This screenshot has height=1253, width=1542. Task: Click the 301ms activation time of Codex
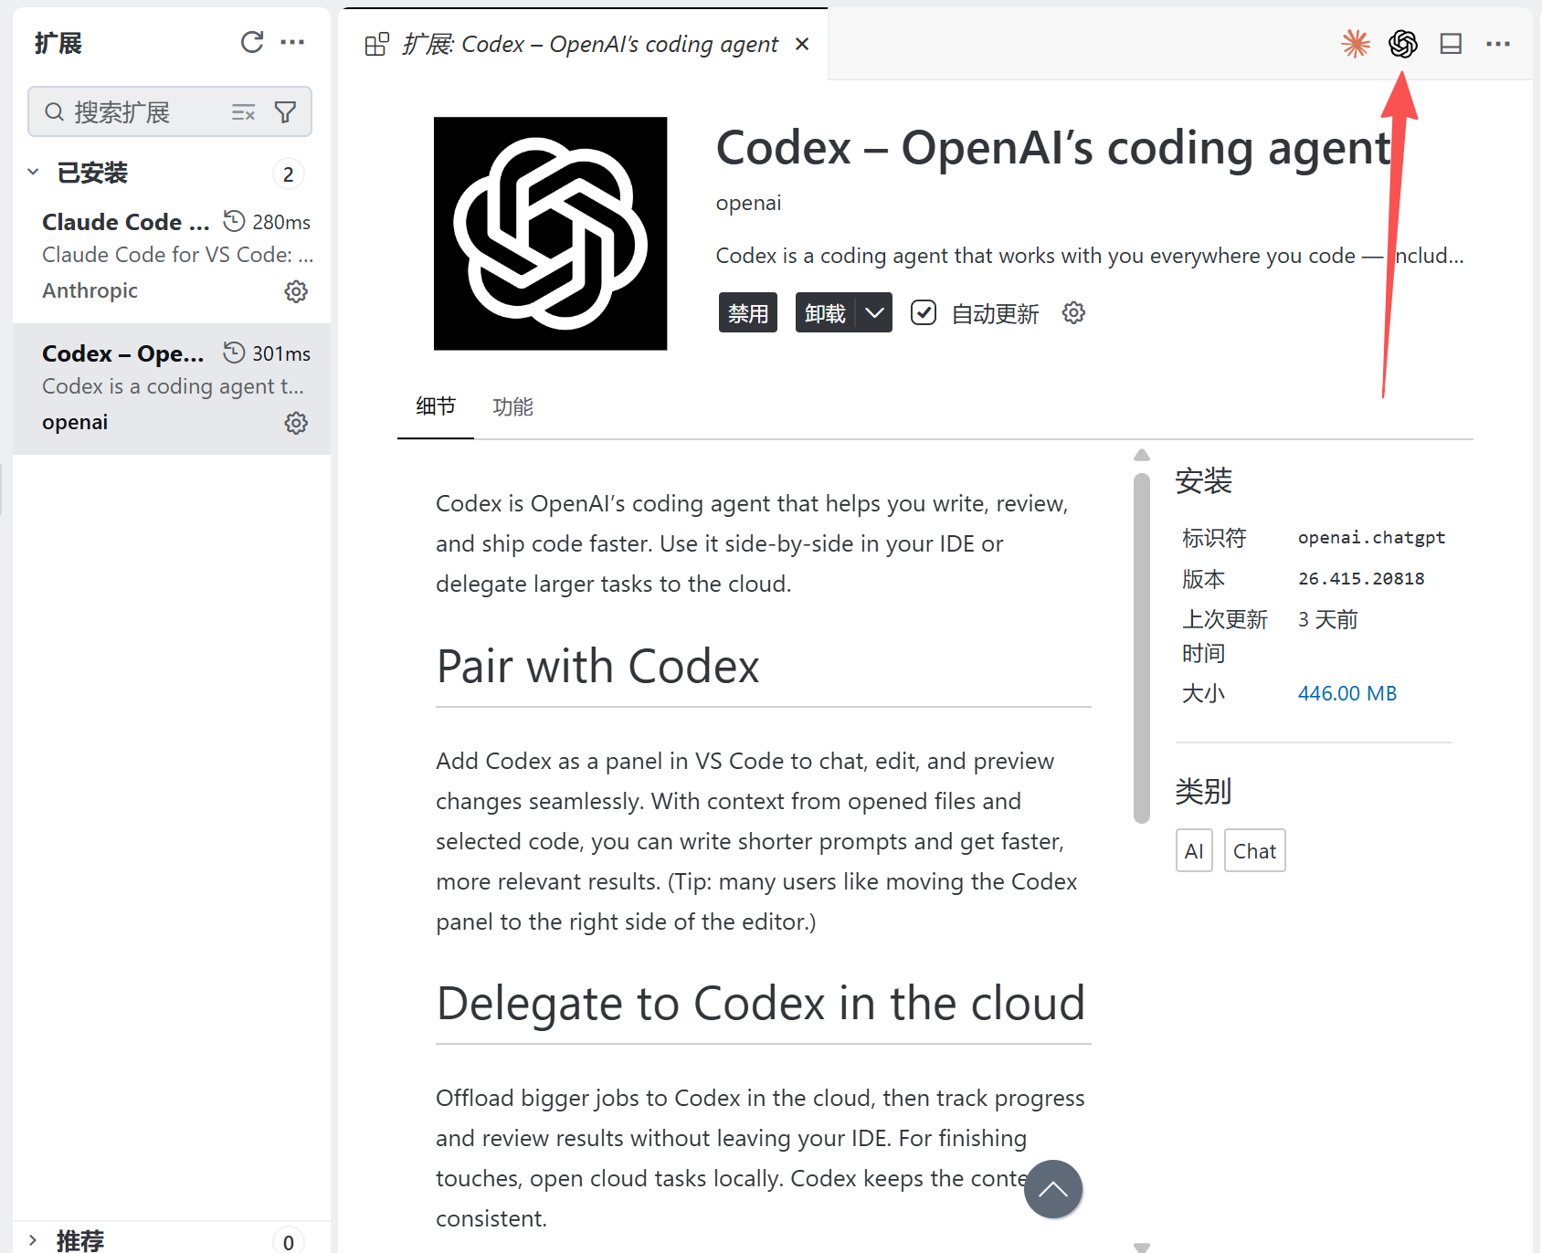point(281,353)
